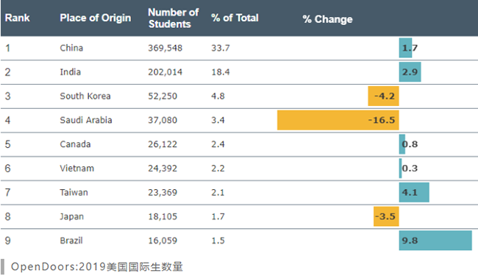Select the Taiwan 4.1 change bar

(x=414, y=192)
